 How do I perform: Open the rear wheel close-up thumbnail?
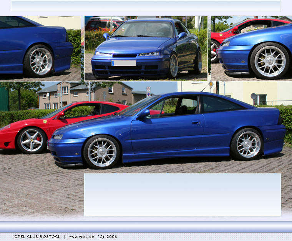click(x=40, y=48)
